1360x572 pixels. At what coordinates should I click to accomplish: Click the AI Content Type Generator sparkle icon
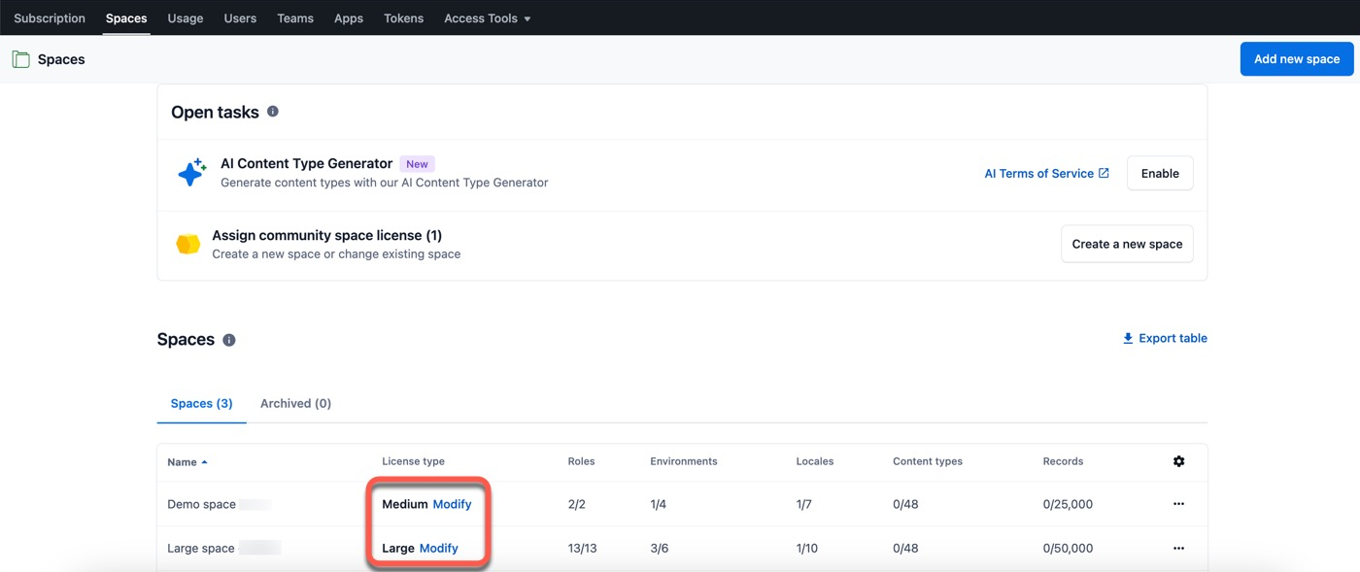pyautogui.click(x=190, y=172)
